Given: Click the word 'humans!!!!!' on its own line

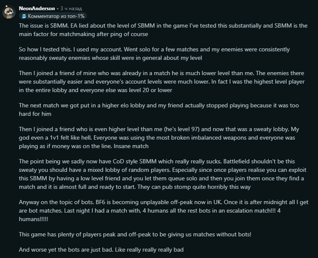Looking at the screenshot, I should [34, 219].
